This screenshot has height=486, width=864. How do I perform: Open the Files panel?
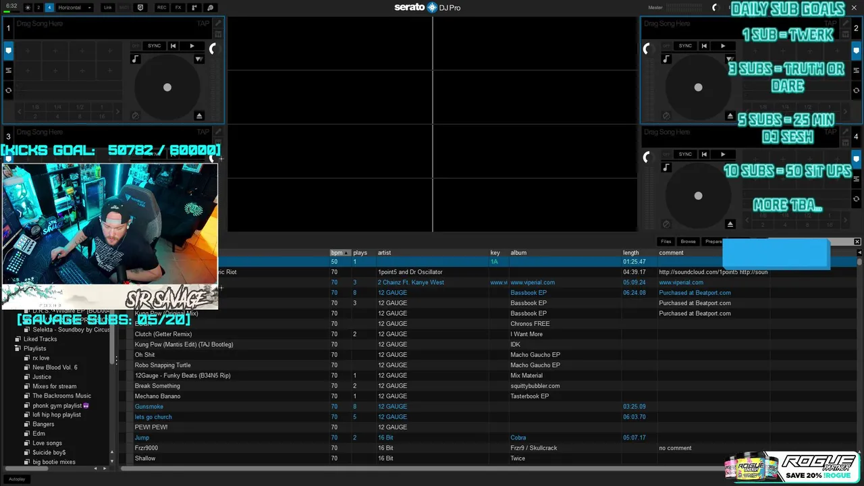point(666,242)
